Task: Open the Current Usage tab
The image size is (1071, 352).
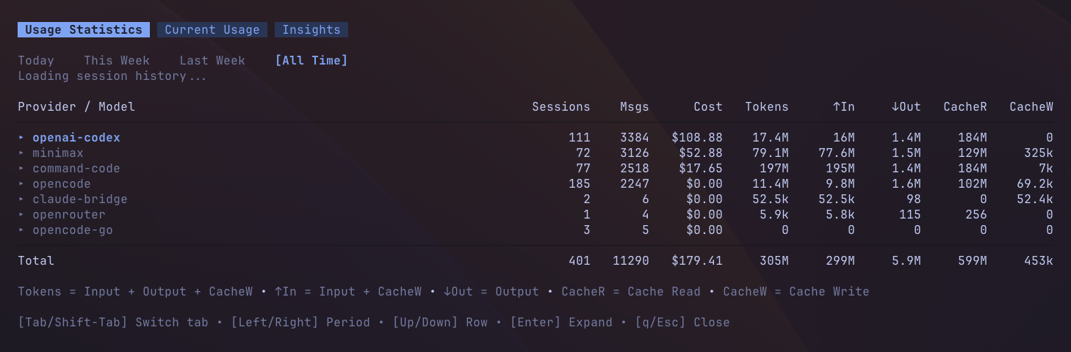Action: click(x=212, y=30)
